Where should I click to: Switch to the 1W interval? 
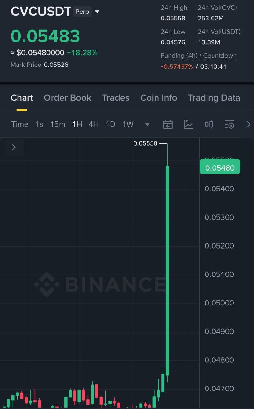[128, 124]
